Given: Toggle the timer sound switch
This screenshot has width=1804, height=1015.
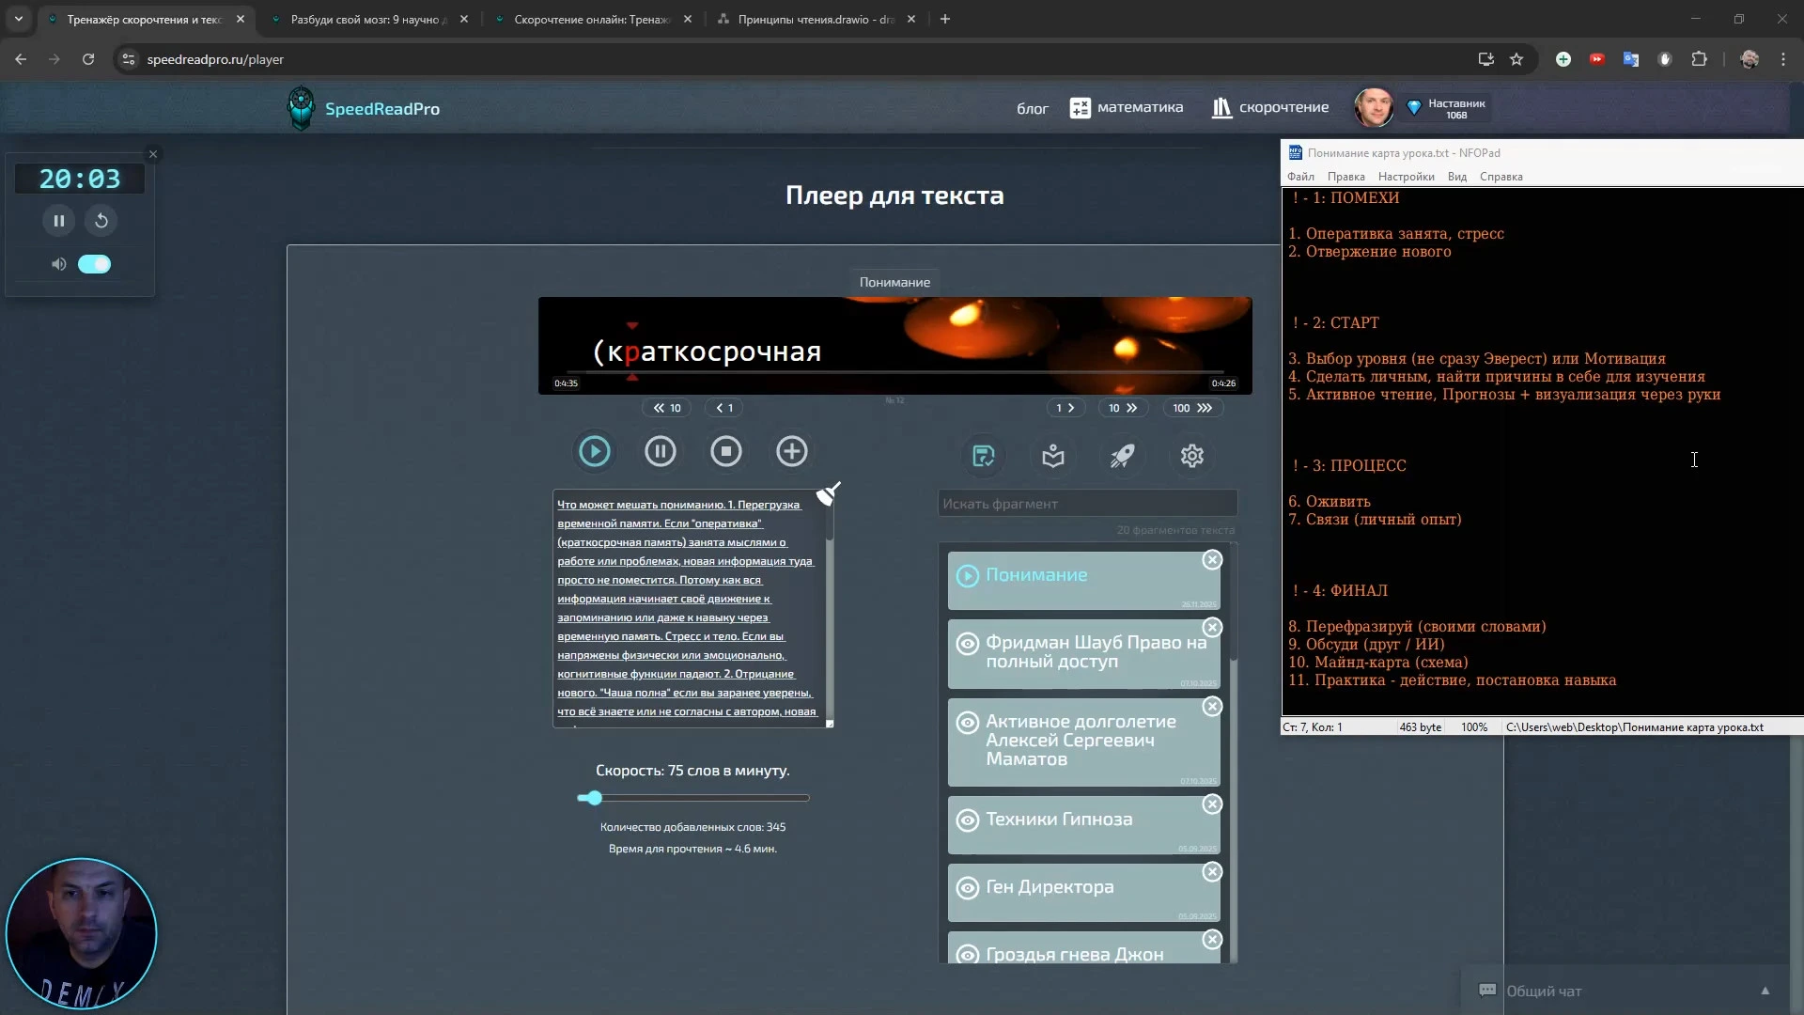Looking at the screenshot, I should point(94,264).
